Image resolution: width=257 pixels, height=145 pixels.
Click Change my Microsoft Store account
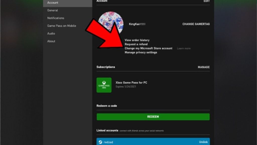[149, 48]
